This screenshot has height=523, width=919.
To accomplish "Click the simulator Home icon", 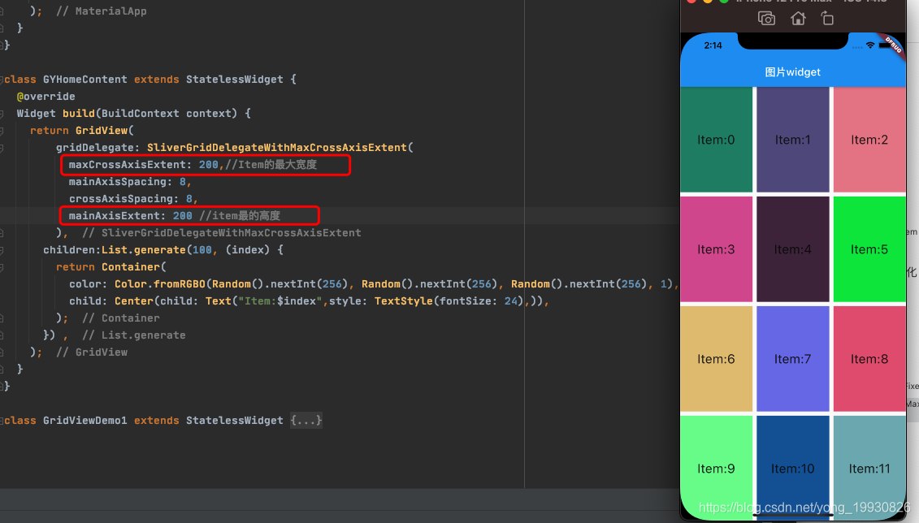I will (x=798, y=19).
